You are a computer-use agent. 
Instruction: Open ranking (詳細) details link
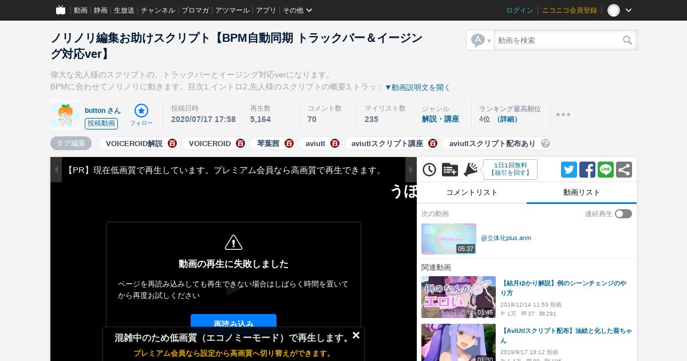(508, 119)
